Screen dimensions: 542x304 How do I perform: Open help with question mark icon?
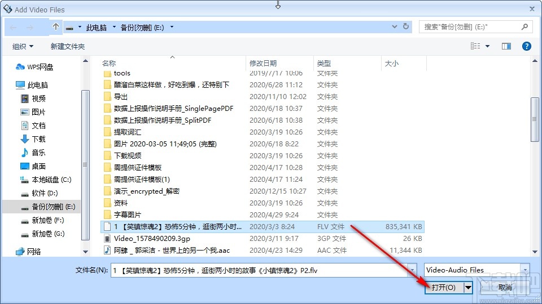[526, 46]
